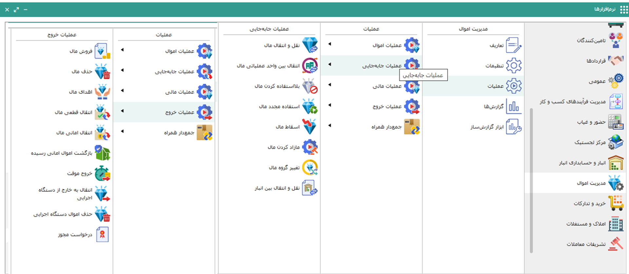Click the تغییر گروه مال icon
This screenshot has height=274, width=629.
pyautogui.click(x=310, y=168)
